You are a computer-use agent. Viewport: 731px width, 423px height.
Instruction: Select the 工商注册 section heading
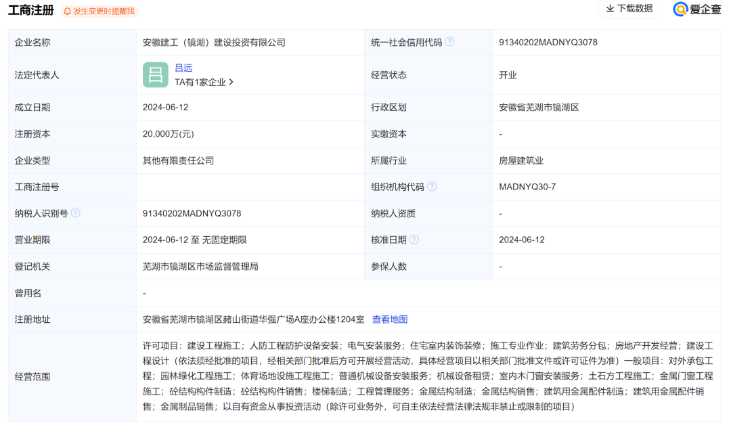coord(31,10)
